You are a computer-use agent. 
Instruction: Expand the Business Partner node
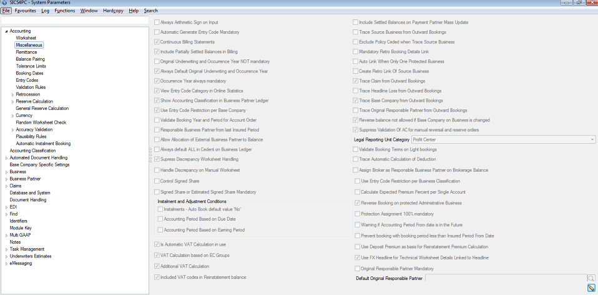click(6, 179)
